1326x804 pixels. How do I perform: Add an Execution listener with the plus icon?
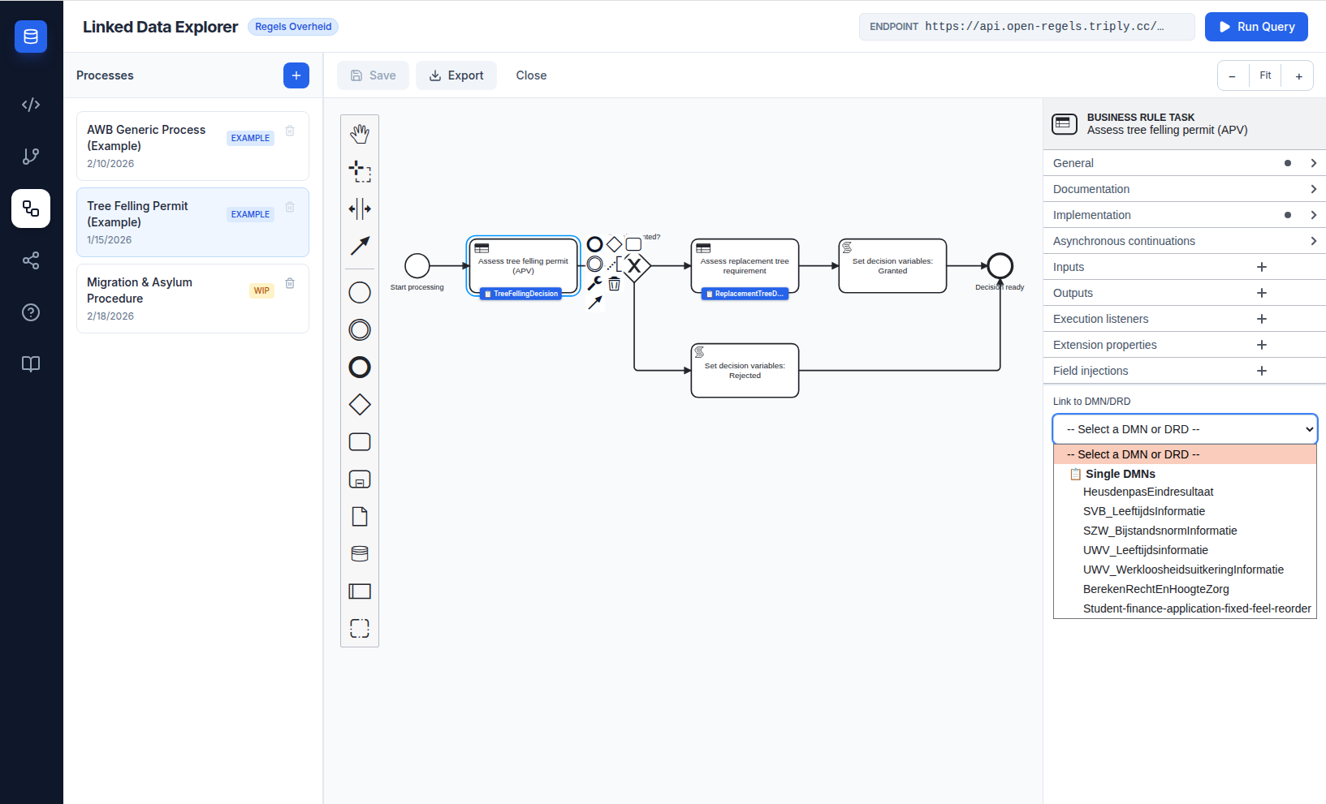click(x=1261, y=318)
